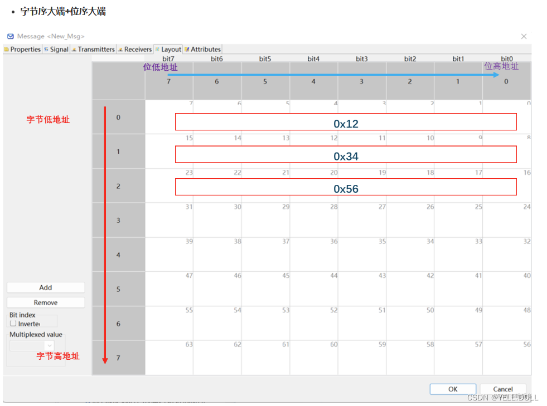
Task: Select byte row header 2
Action: pos(119,186)
